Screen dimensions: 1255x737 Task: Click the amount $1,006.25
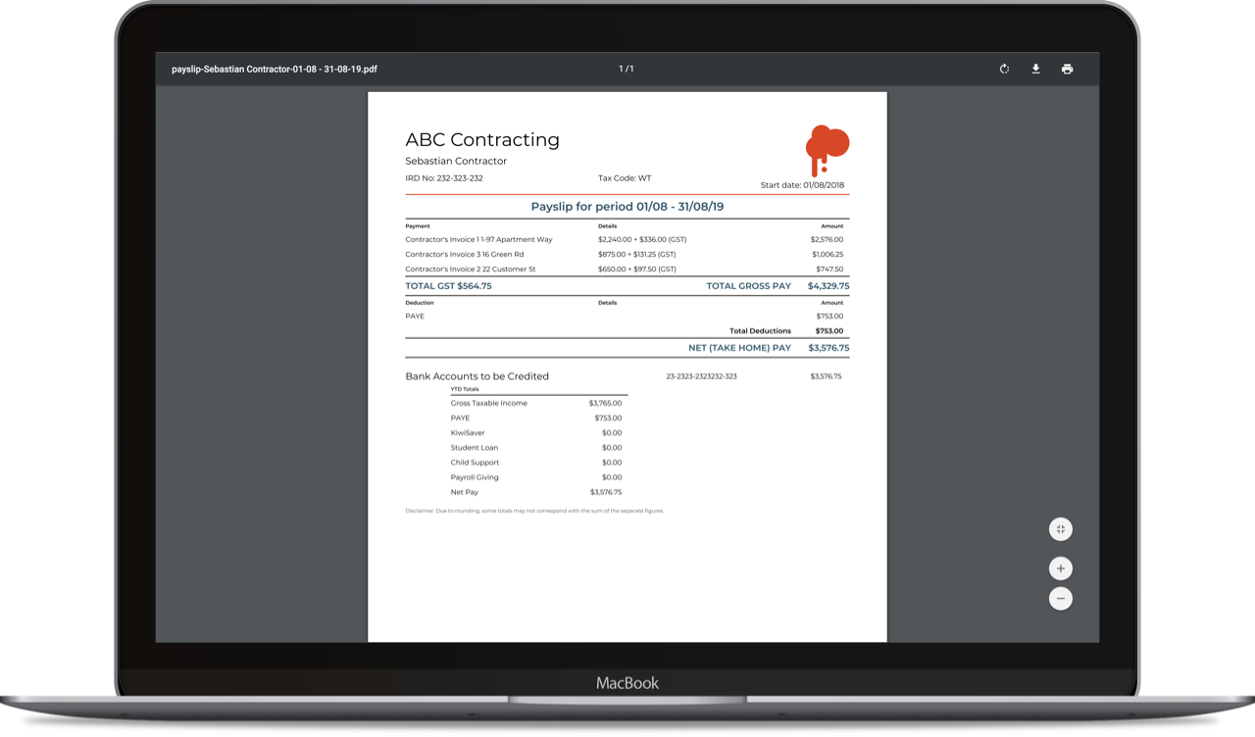[827, 254]
